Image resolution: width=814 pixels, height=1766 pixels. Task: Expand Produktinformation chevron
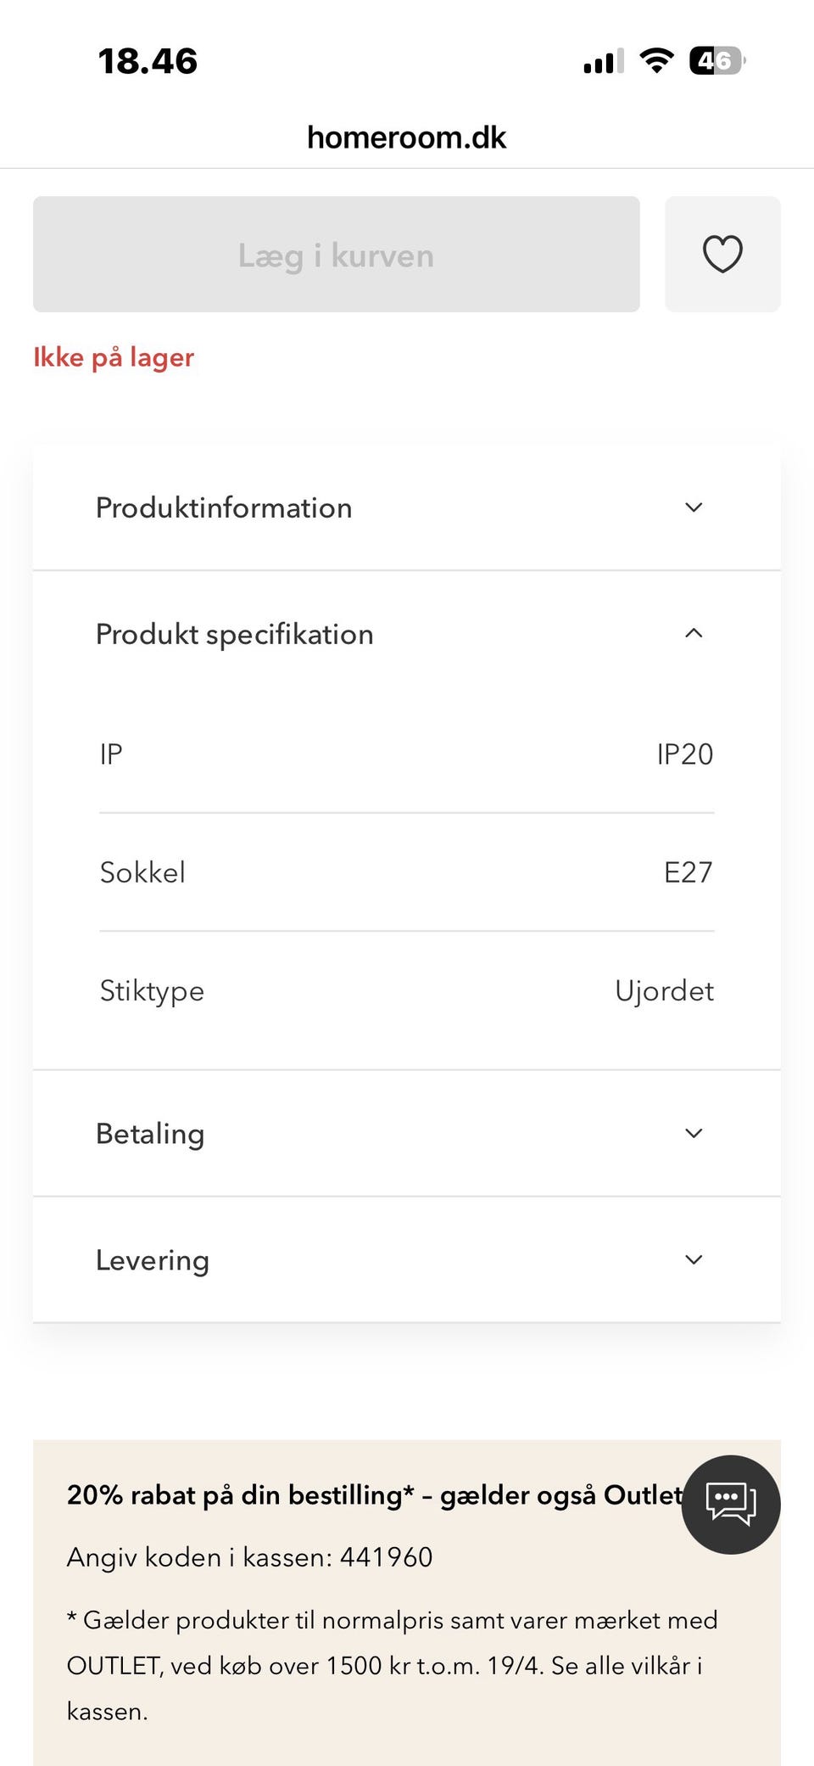[694, 507]
